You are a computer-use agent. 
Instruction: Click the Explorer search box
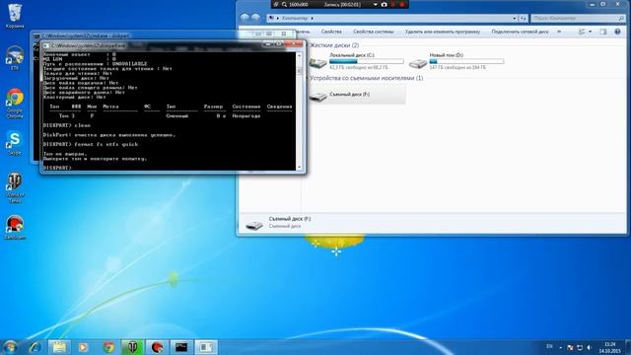(x=578, y=18)
